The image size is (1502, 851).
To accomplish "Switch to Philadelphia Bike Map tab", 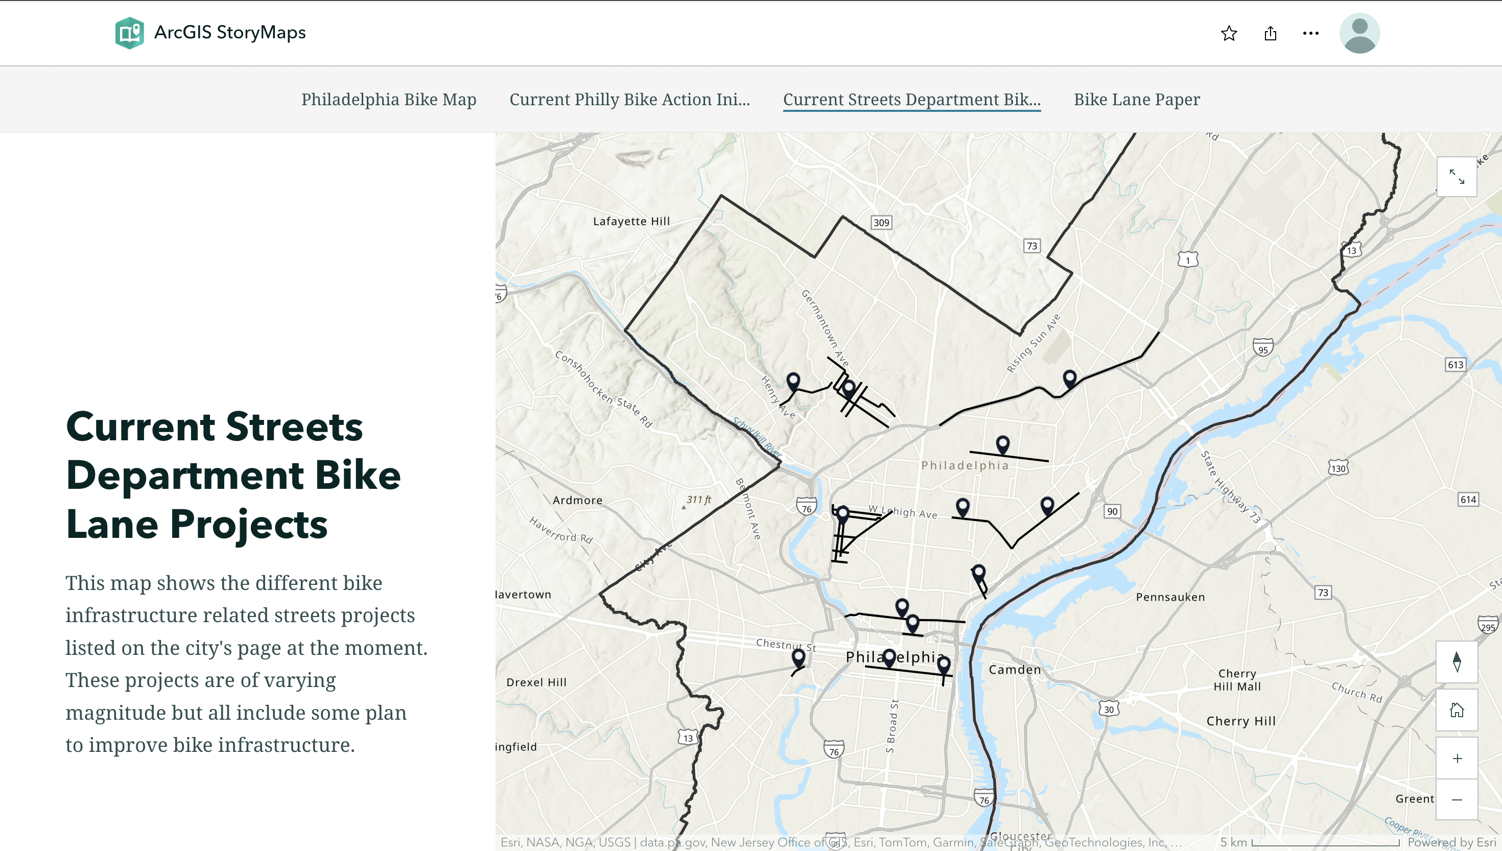I will tap(389, 100).
